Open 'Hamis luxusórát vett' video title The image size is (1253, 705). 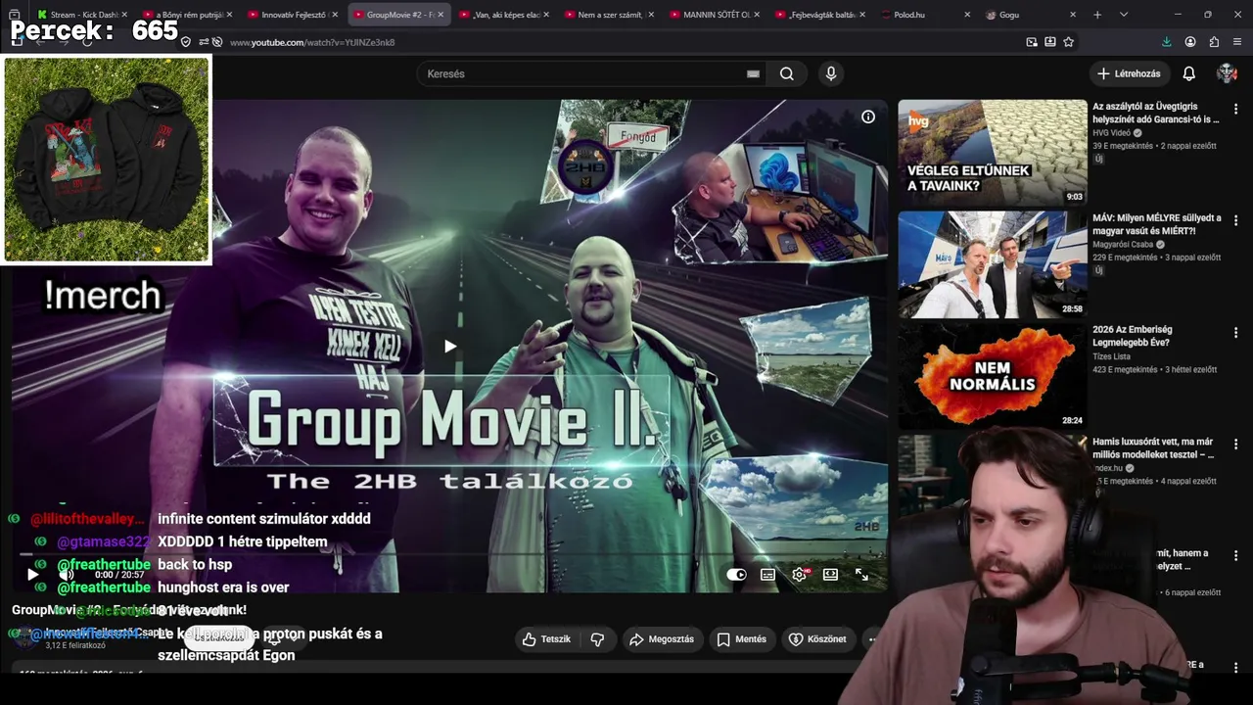tap(1153, 447)
